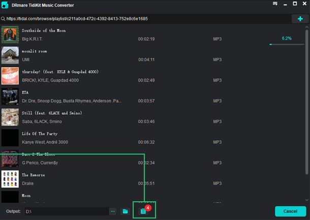Select artist UMI

point(26,59)
